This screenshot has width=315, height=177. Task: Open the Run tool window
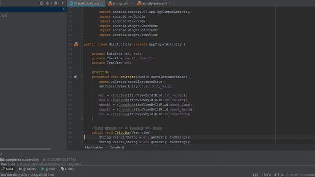(48, 169)
